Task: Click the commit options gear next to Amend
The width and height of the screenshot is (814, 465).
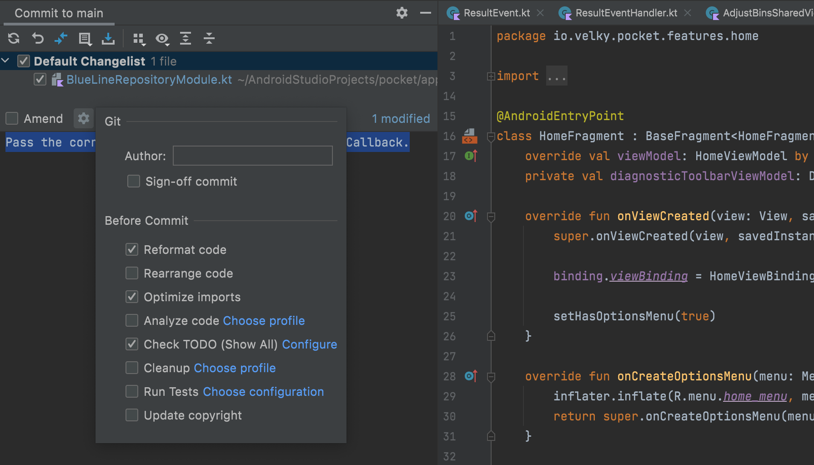Action: (84, 119)
